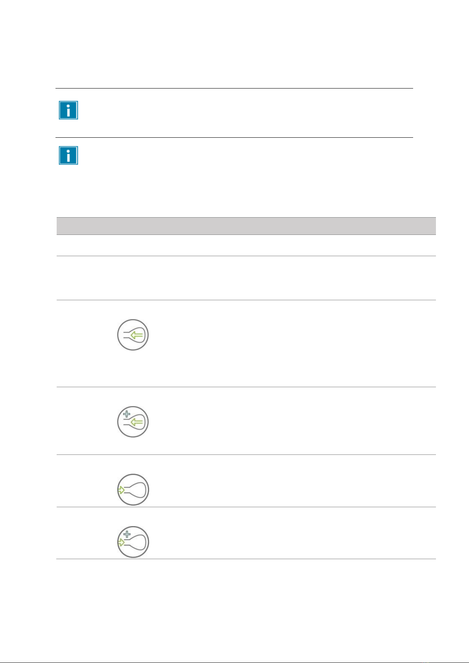
Task: Select bottom bulb icon with plus and neck arrow
Action: 133,542
